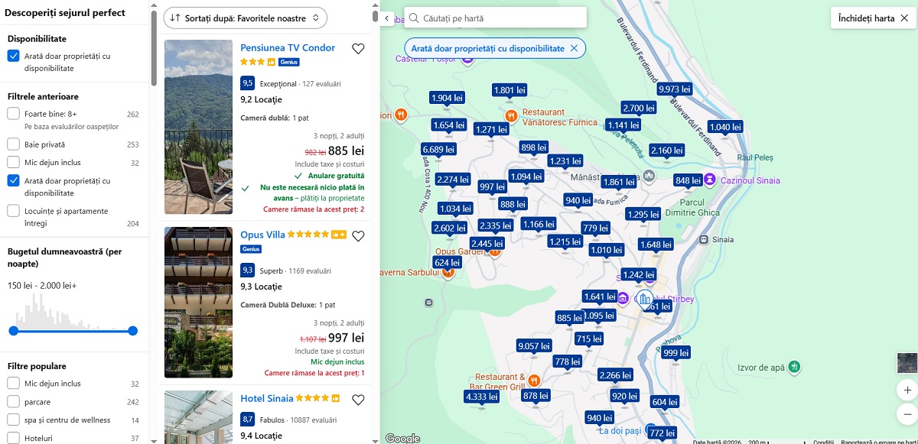
Task: Click the 885 lei price on Condor card
Action: pyautogui.click(x=346, y=151)
